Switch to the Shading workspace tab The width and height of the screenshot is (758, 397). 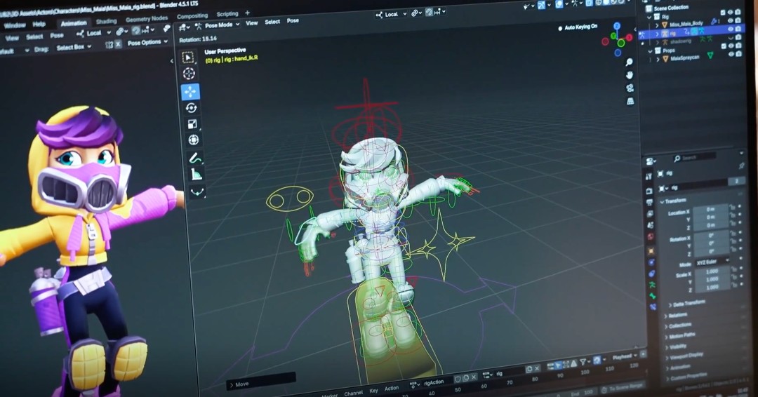pyautogui.click(x=107, y=21)
